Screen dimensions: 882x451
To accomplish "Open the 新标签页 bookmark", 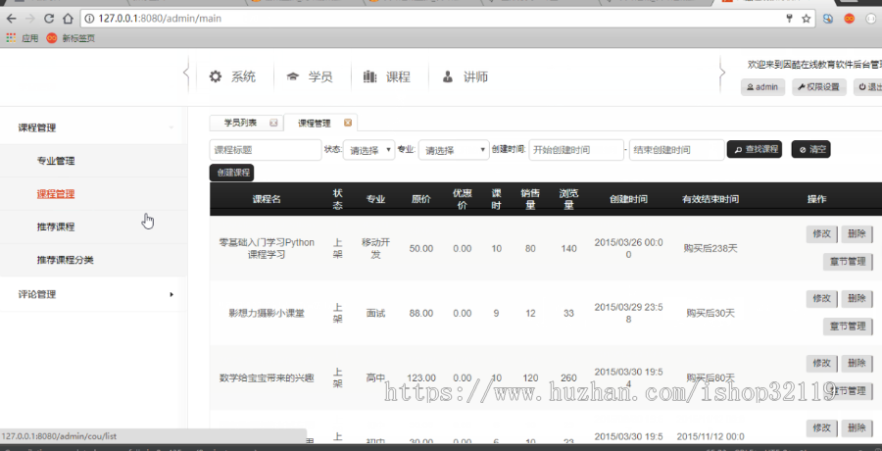I will point(71,38).
